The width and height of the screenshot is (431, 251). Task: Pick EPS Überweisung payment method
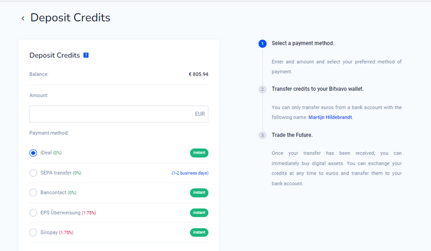click(33, 212)
